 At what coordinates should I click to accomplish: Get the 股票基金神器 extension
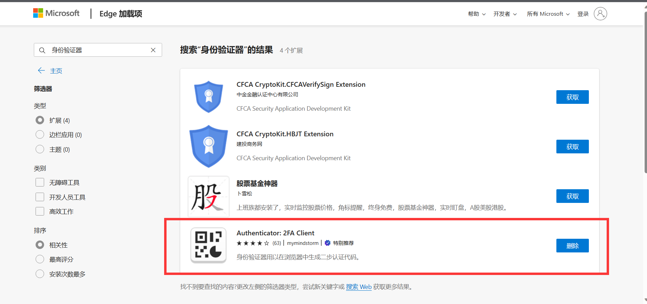pyautogui.click(x=572, y=196)
